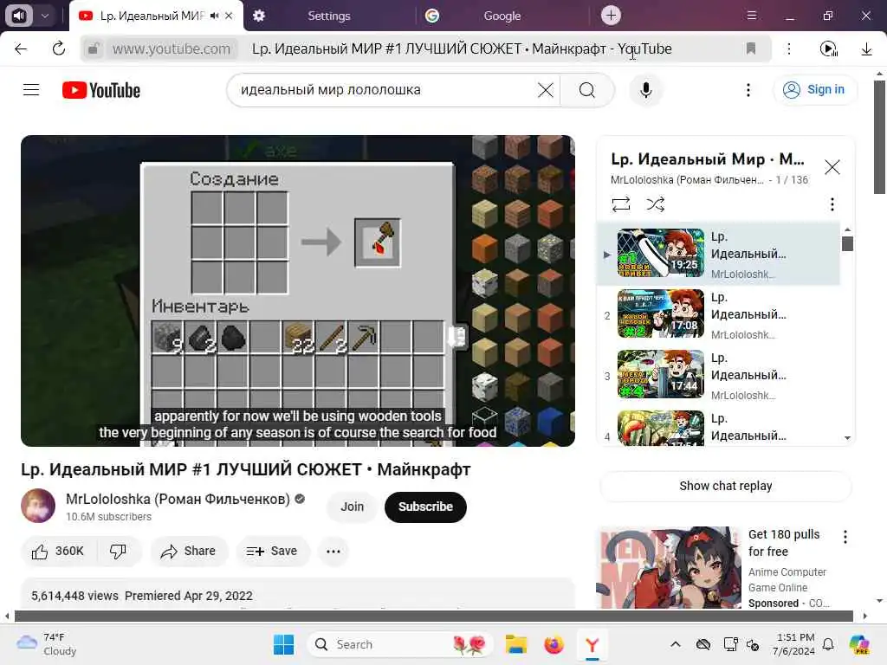
Task: Open MrLololoshka channel avatar
Action: coord(38,506)
